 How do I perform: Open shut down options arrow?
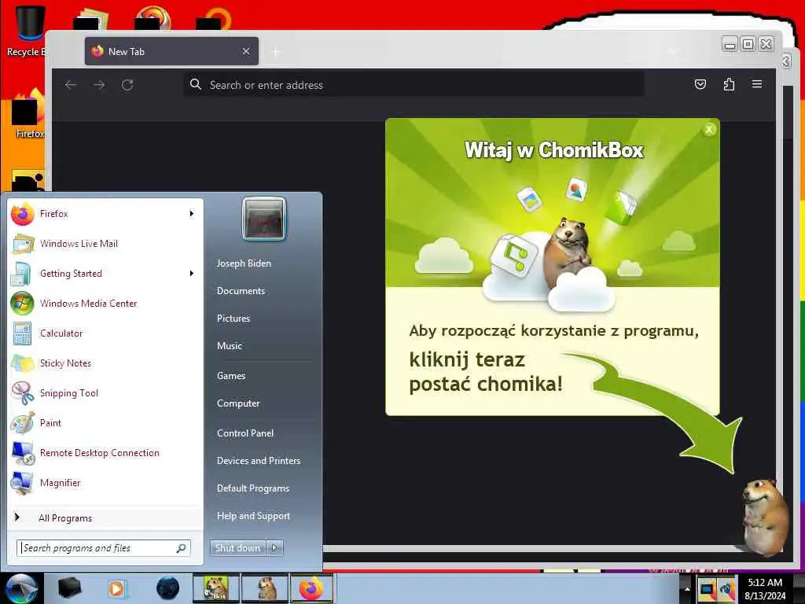click(274, 548)
